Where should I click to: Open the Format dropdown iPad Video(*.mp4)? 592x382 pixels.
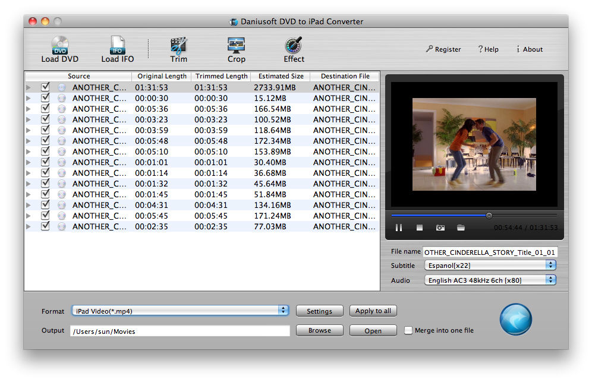click(180, 311)
